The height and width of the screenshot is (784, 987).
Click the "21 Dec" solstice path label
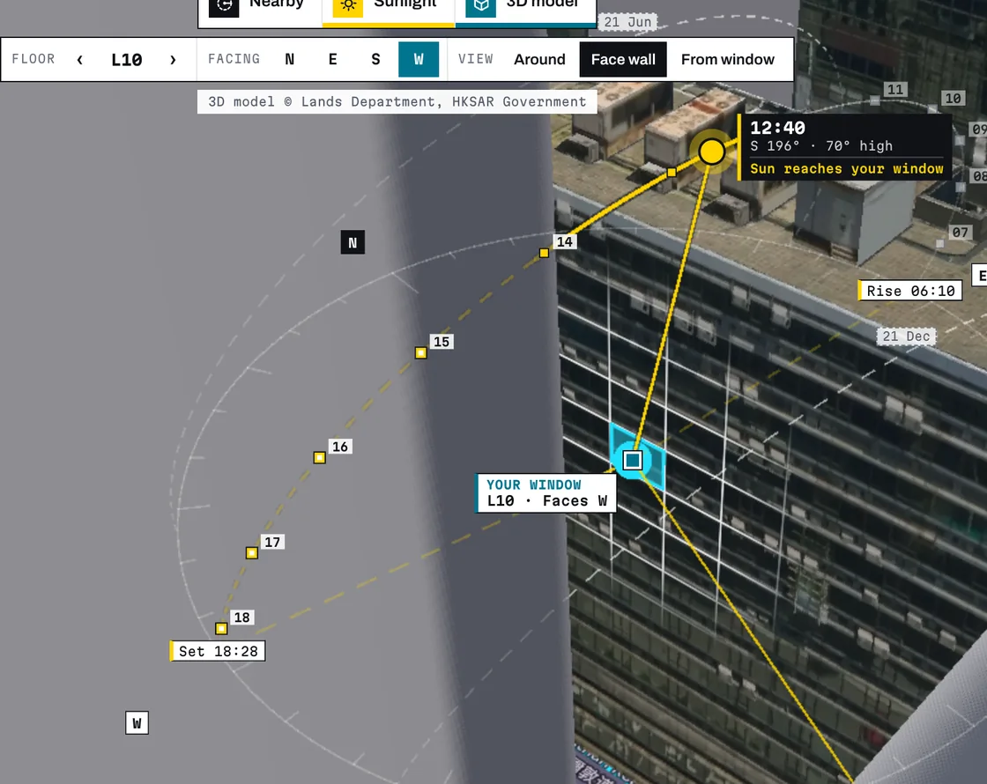906,336
